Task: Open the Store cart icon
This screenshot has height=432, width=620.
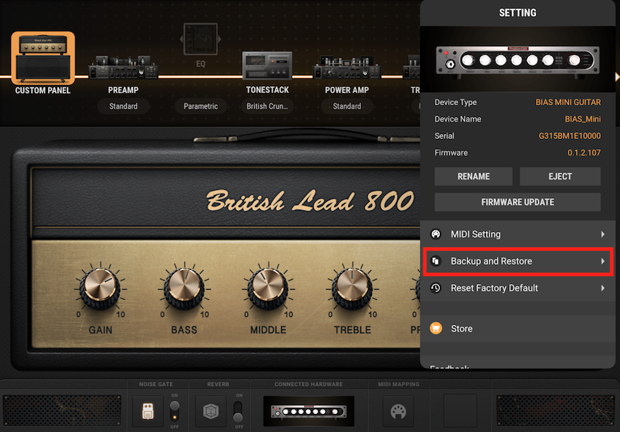Action: pyautogui.click(x=436, y=329)
